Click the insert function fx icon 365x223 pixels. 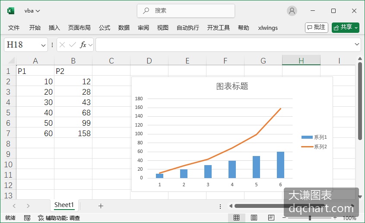pyautogui.click(x=83, y=45)
